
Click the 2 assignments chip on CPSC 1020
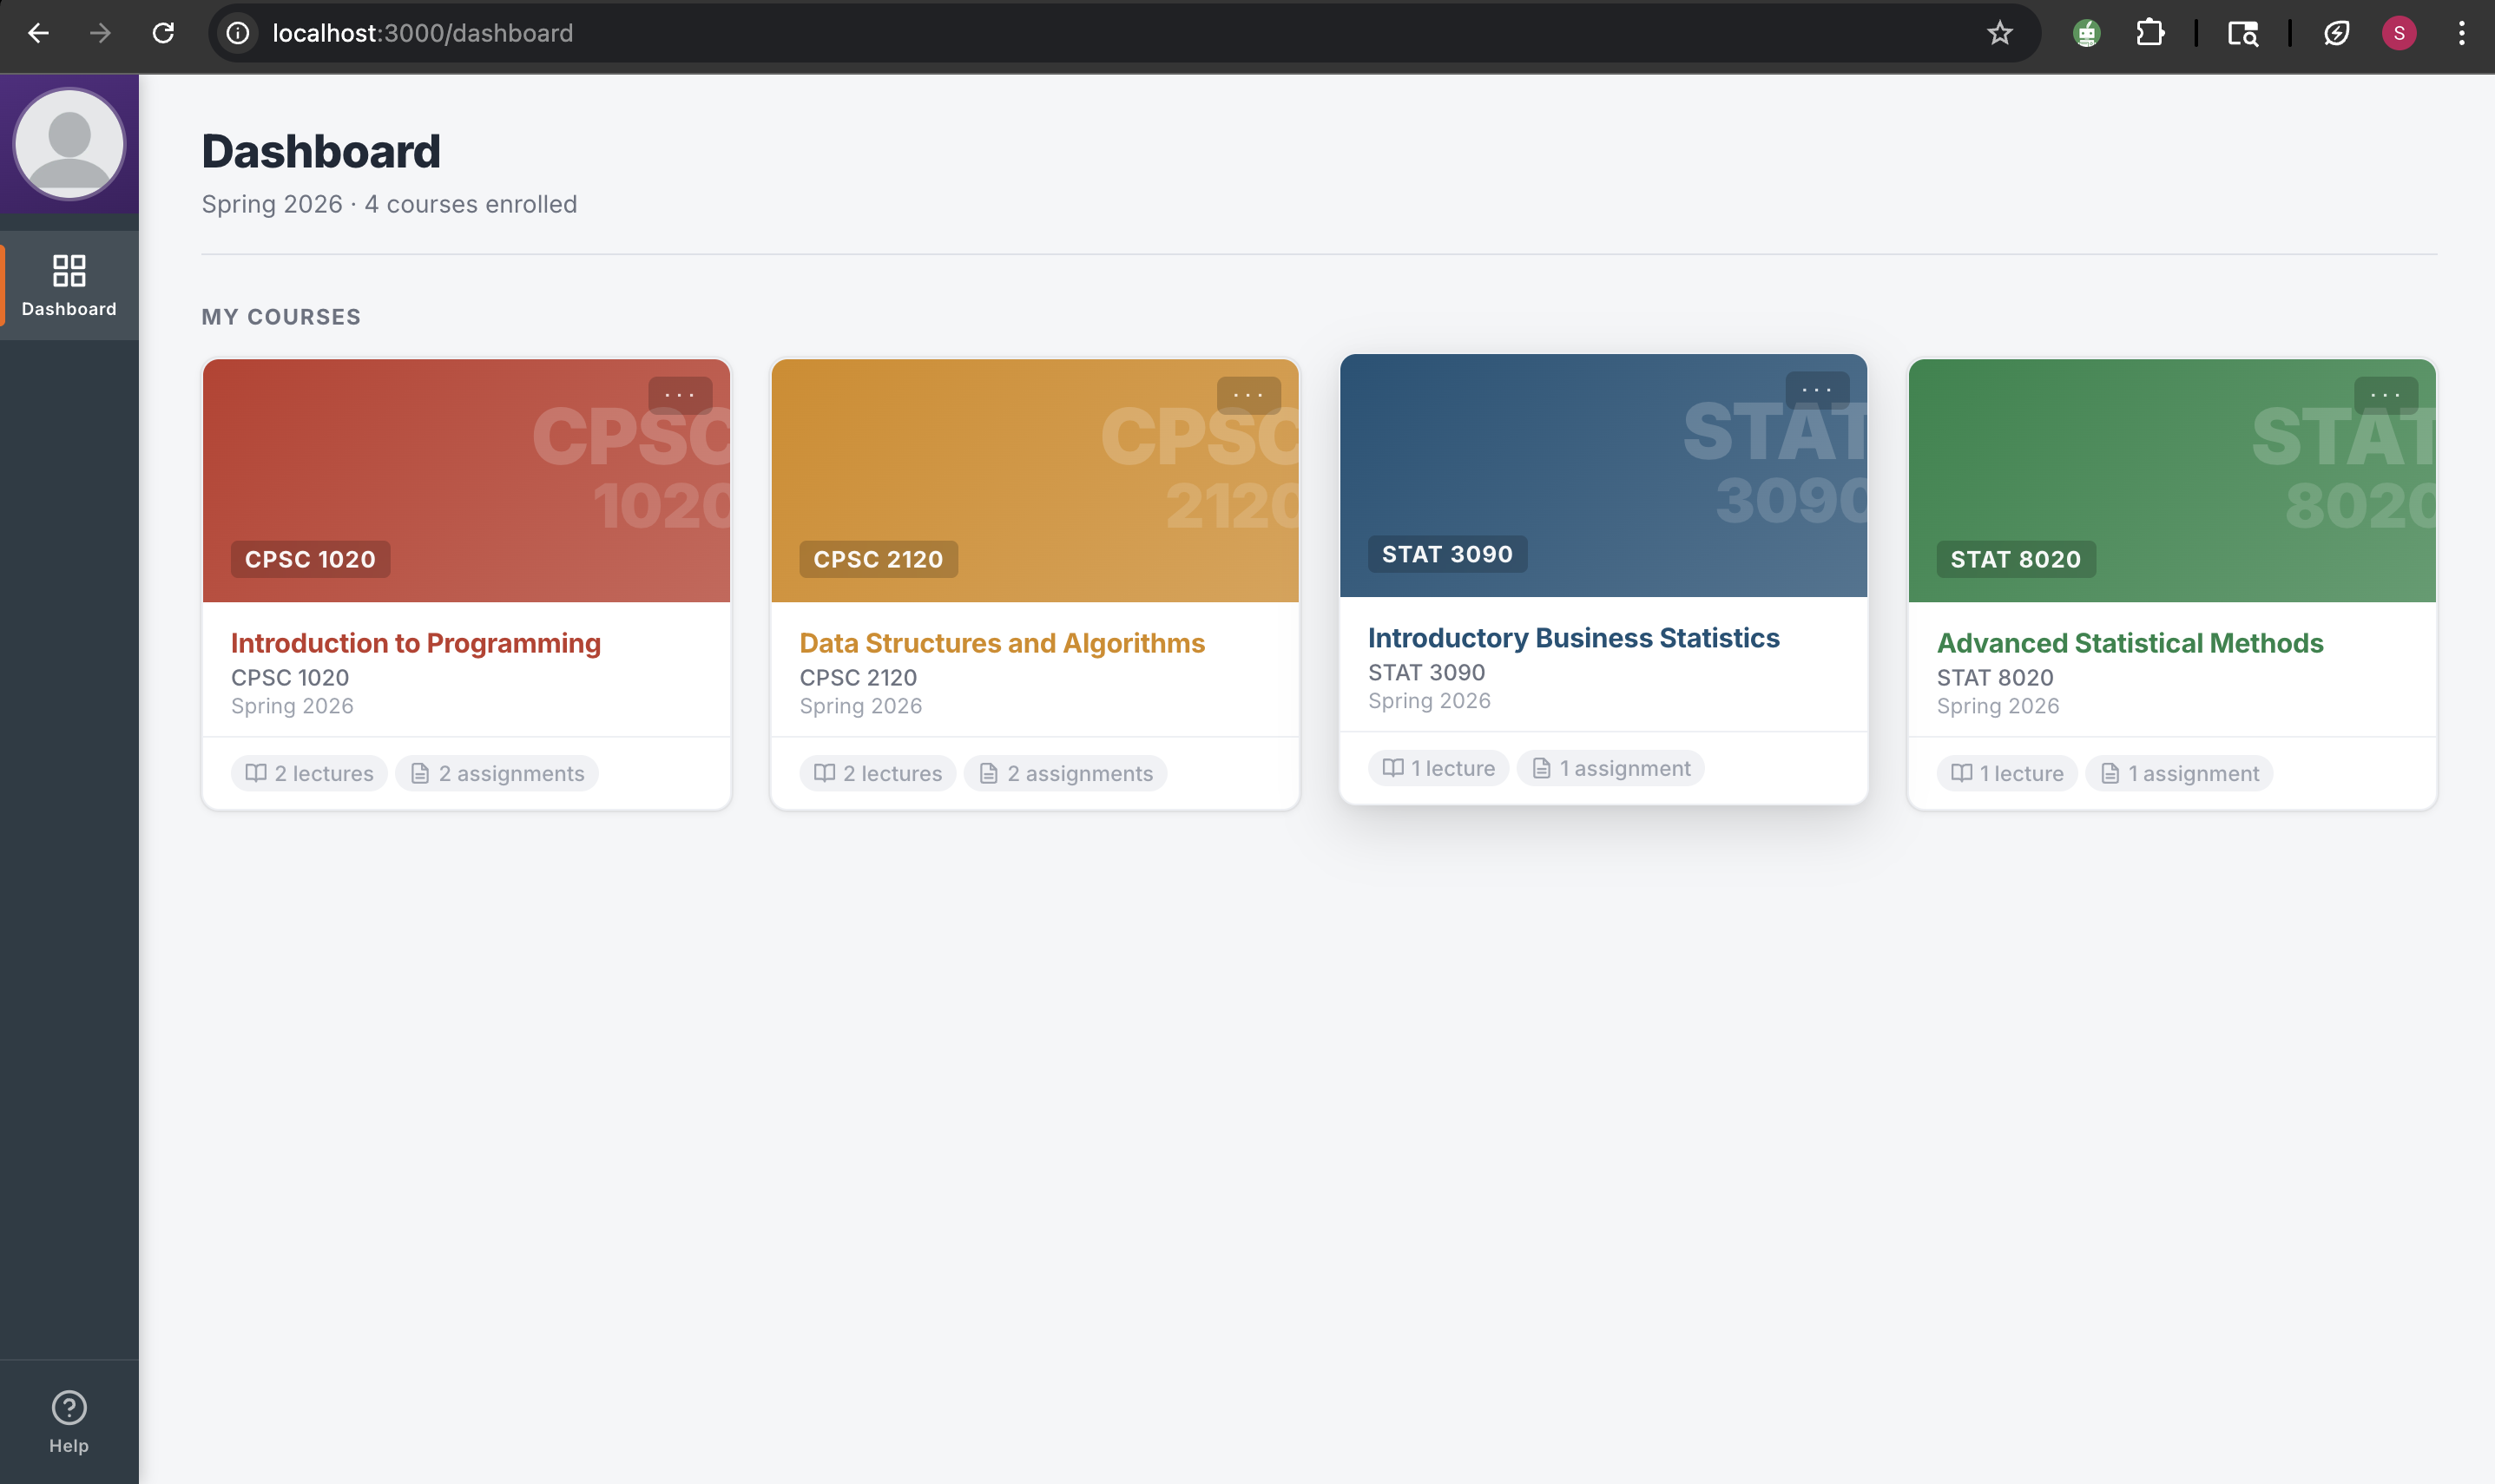coord(497,773)
